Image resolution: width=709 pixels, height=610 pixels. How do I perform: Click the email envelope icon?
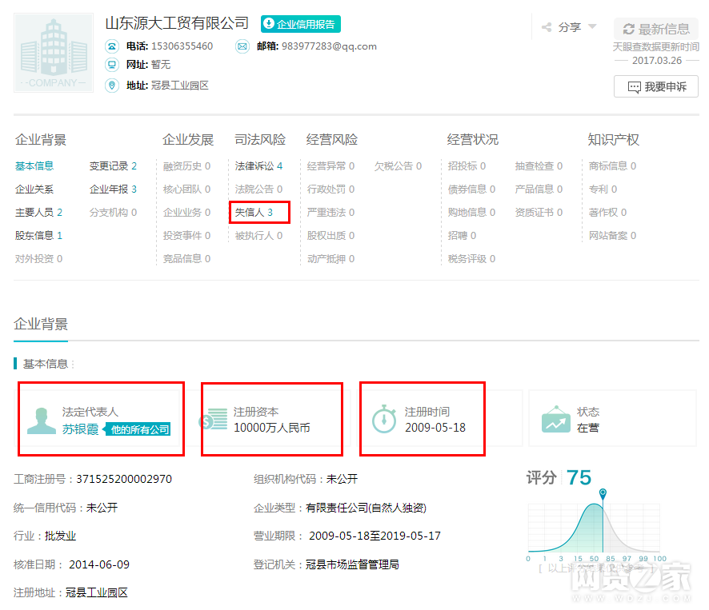tap(242, 46)
